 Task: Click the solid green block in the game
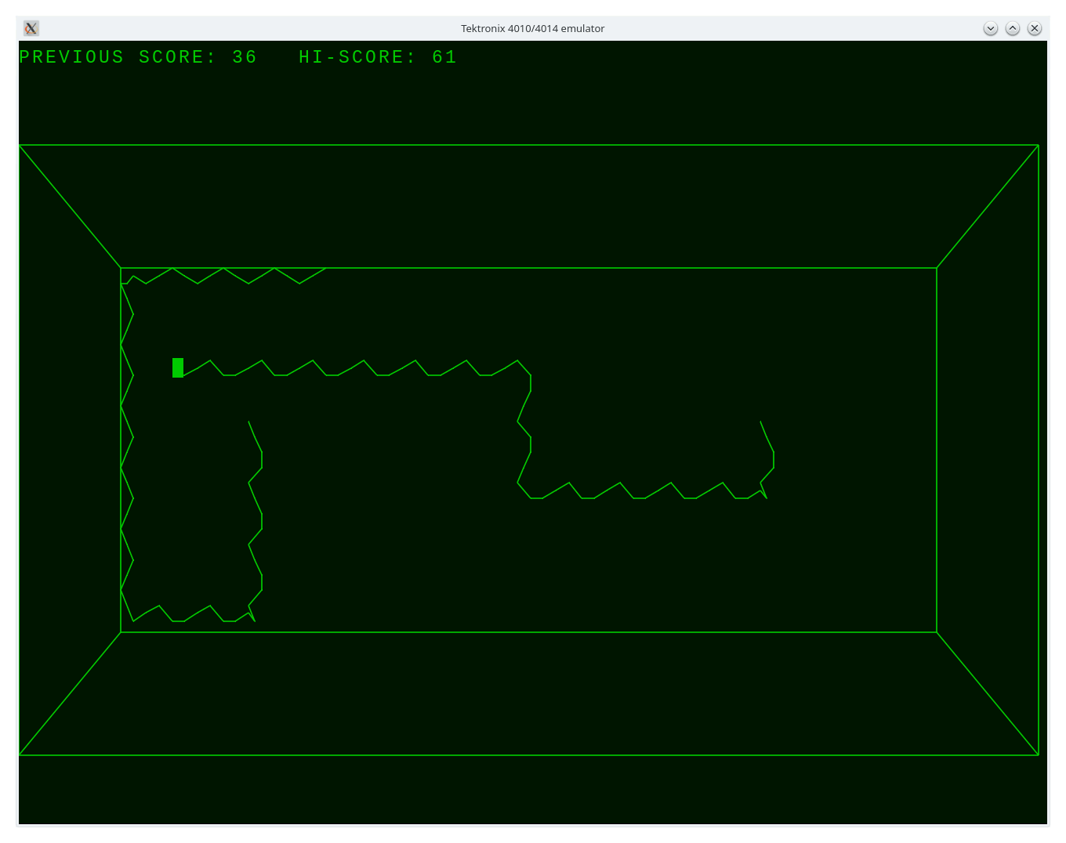(178, 367)
